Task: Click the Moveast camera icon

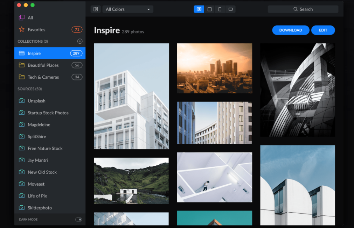Action: click(22, 184)
